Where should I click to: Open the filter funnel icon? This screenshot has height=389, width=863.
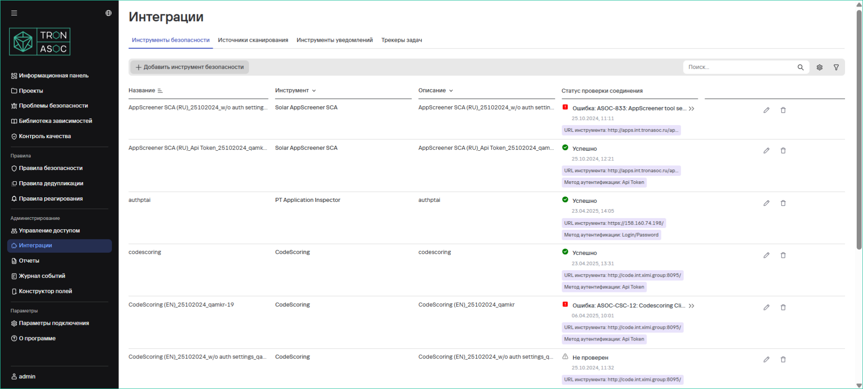coord(836,67)
